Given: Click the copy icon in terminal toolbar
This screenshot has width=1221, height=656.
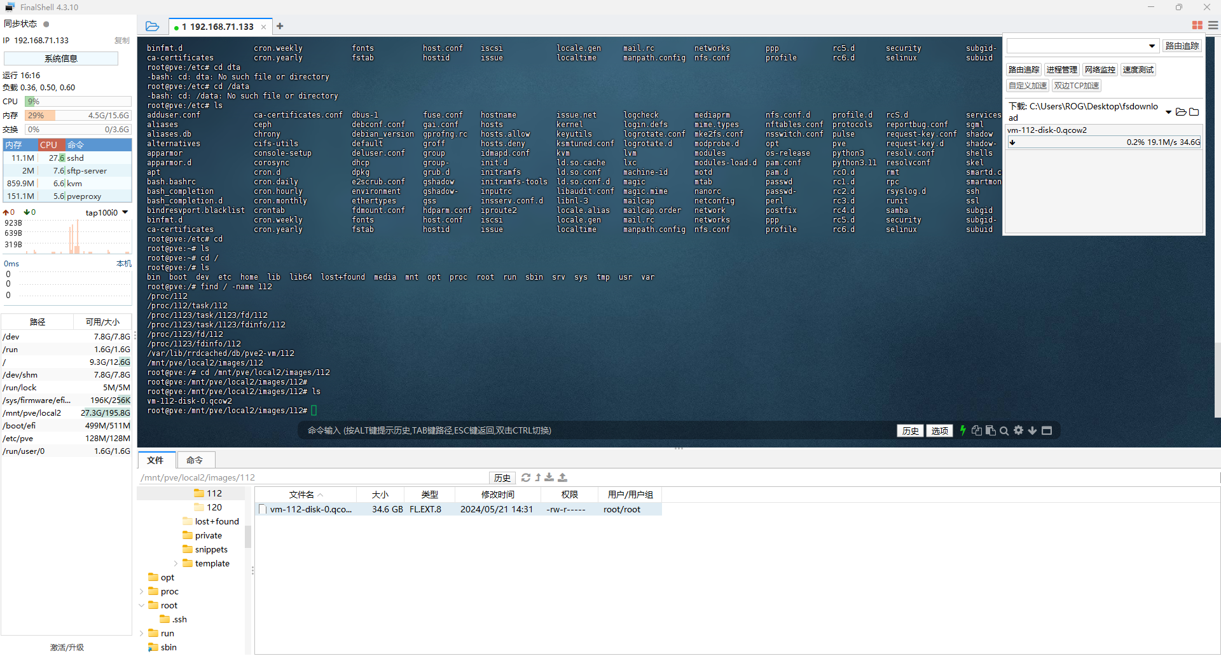Looking at the screenshot, I should click(977, 430).
